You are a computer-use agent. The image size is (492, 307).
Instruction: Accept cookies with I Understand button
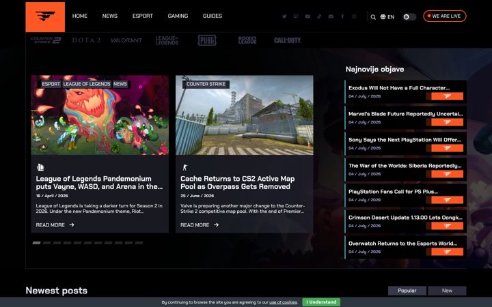click(321, 302)
